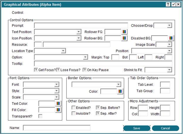Click the Text Color text field

(47, 103)
